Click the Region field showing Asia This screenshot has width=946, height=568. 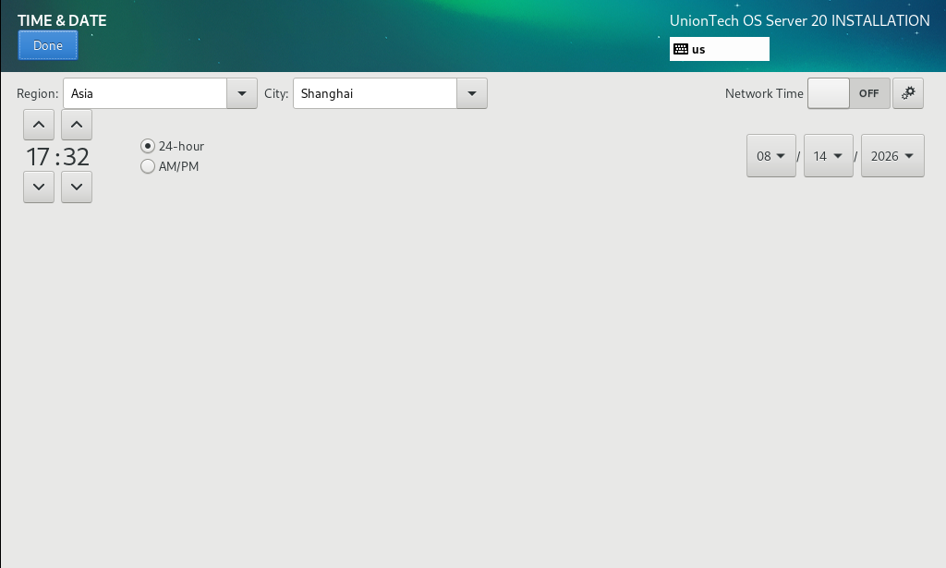click(x=145, y=93)
